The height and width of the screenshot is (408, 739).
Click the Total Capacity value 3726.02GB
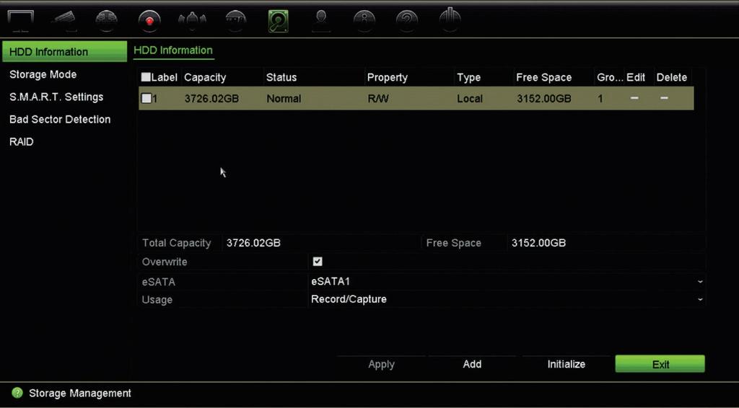pyautogui.click(x=253, y=244)
